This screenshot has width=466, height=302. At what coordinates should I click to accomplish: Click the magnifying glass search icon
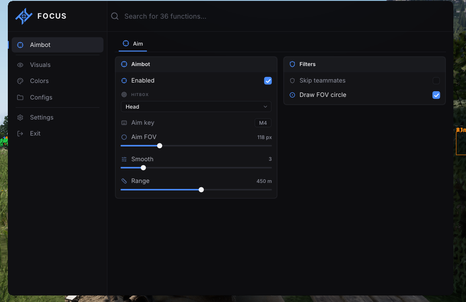[115, 16]
